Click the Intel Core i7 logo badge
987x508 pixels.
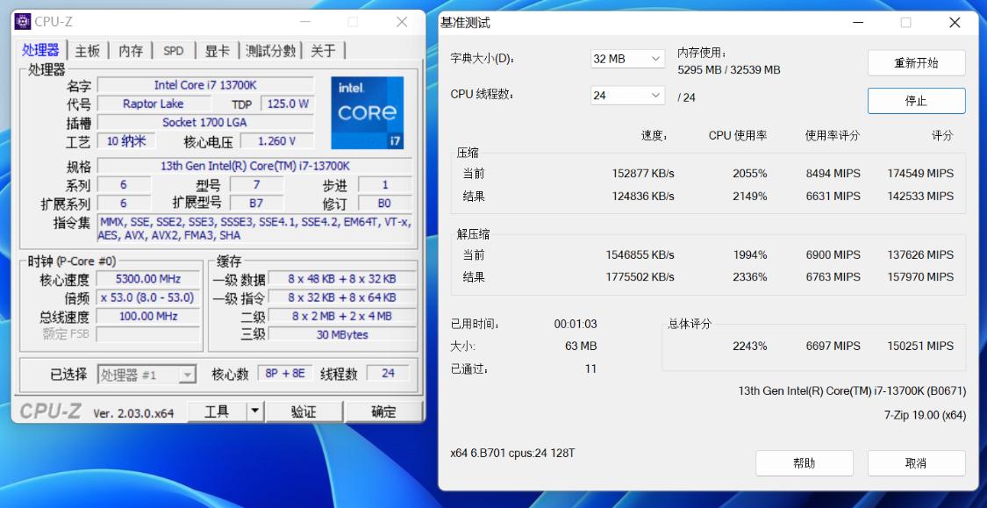click(367, 109)
